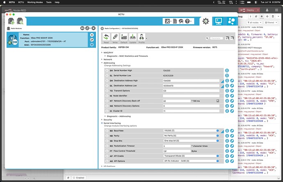
Task: Open calculator for NT Network Discovery Back-off
Action: point(218,101)
